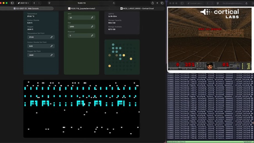
Task: Go forward in the Cortical Labs window
Action: coord(212,3)
